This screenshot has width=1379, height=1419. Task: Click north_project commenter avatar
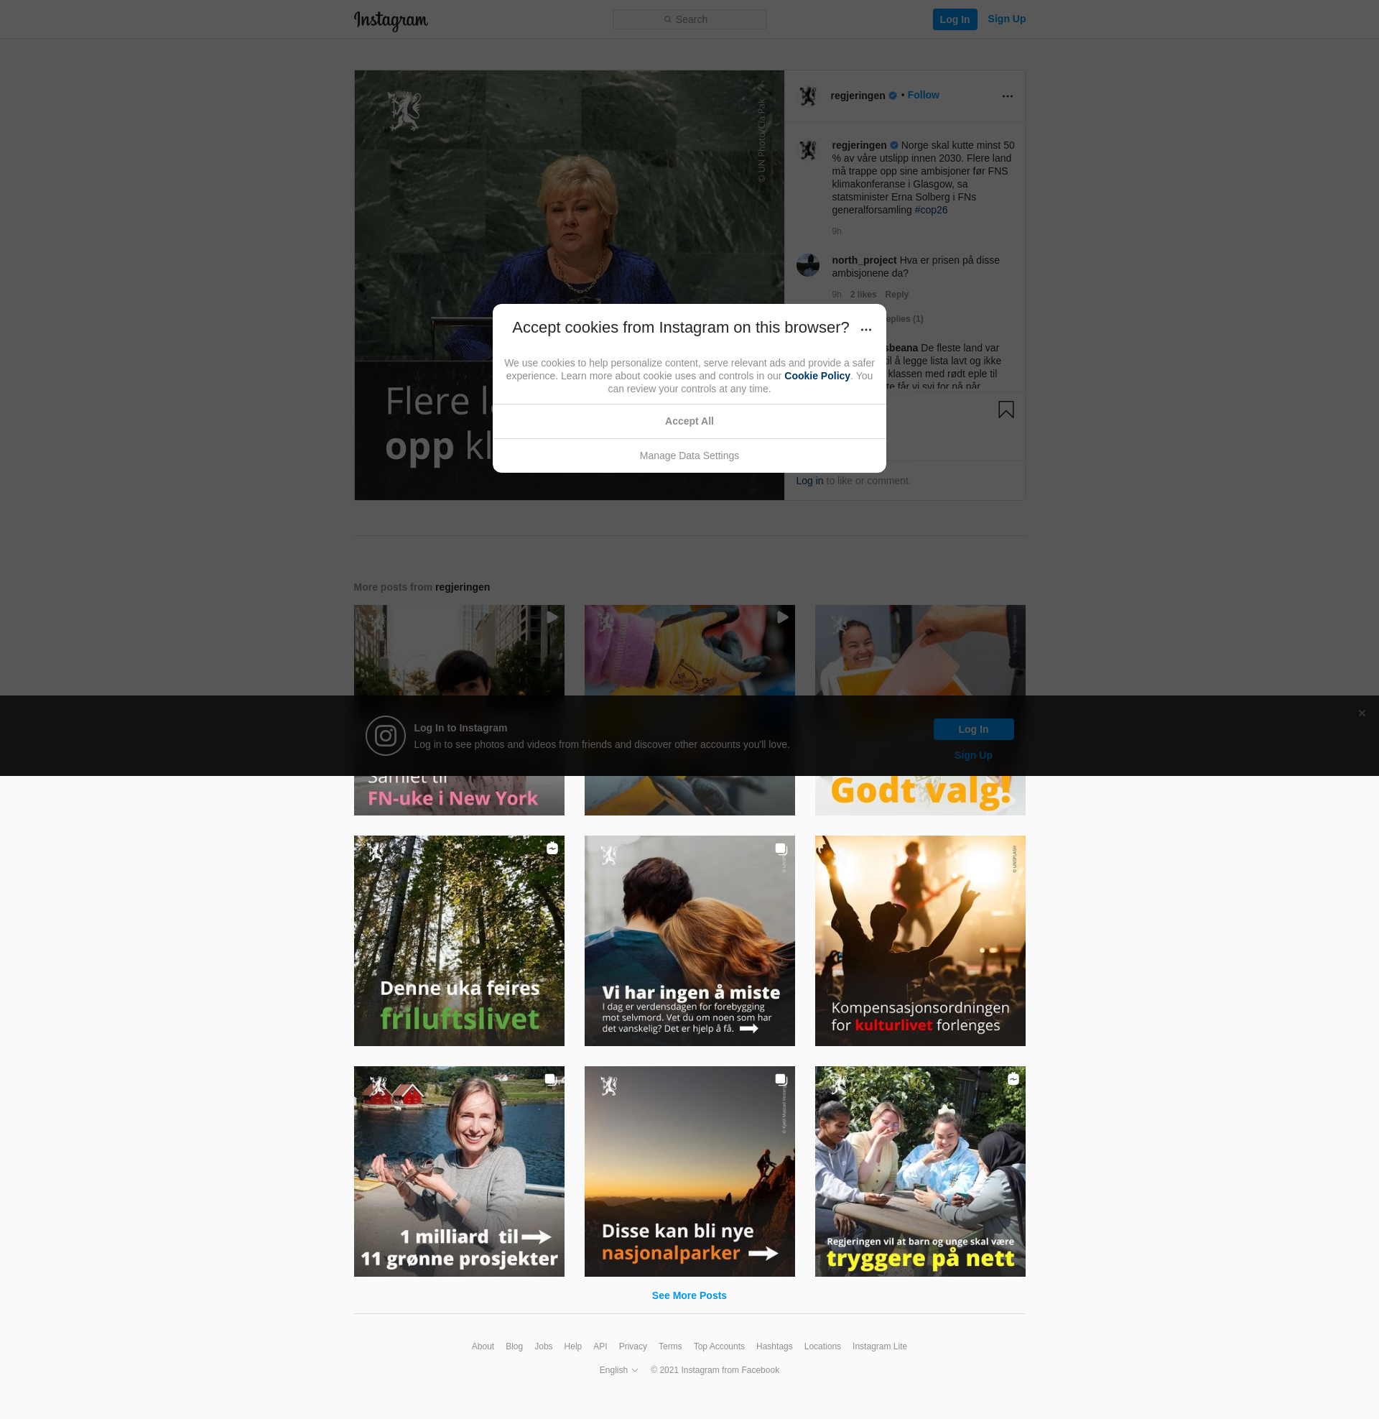pos(807,265)
